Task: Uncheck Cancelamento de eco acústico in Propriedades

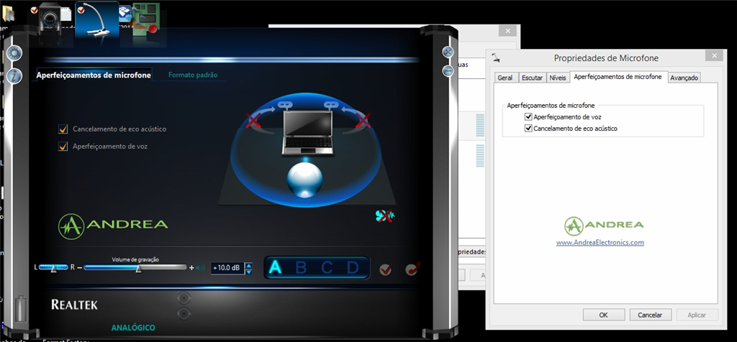Action: (528, 128)
